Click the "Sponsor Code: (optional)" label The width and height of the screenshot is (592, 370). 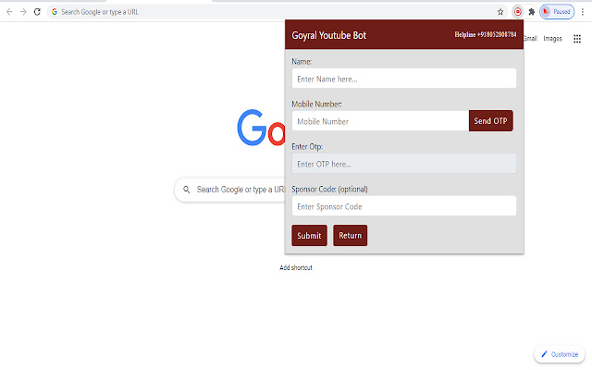point(329,189)
